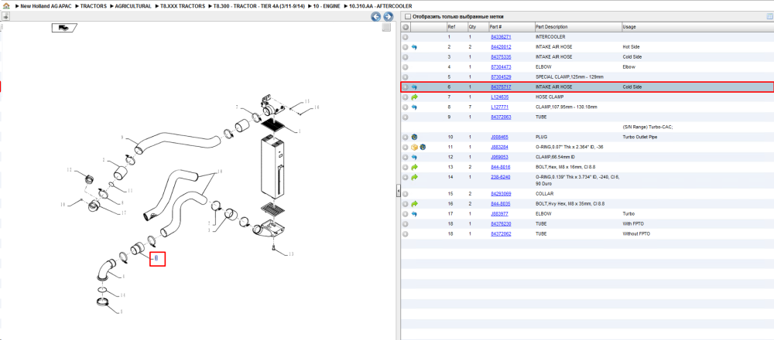Click the green arrow icon on row 238-6240
Viewport: 774px width, 340px height.
click(x=414, y=177)
